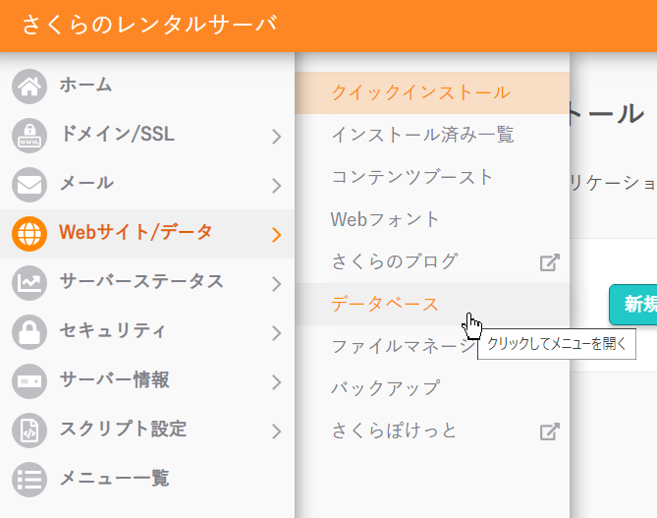Open the スクリプト設定 sidebar label
The height and width of the screenshot is (518, 657).
pos(123,430)
